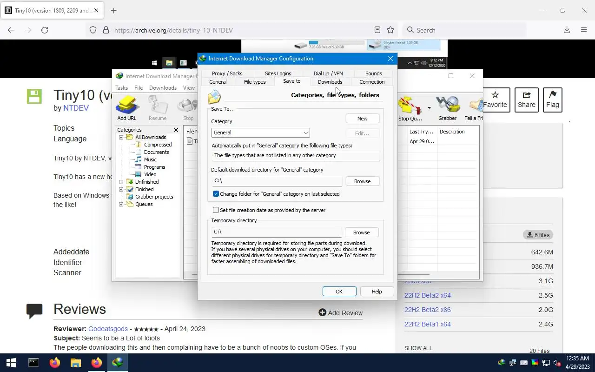Image resolution: width=595 pixels, height=372 pixels.
Task: Click Add Review link
Action: coord(341,312)
